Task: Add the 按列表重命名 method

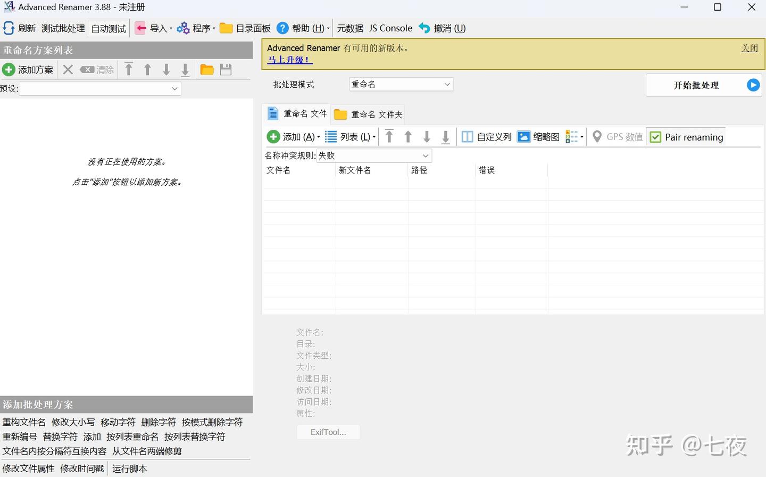Action: 132,437
